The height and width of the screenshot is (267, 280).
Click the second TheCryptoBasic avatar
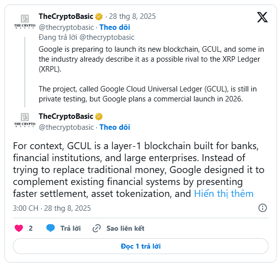25,121
